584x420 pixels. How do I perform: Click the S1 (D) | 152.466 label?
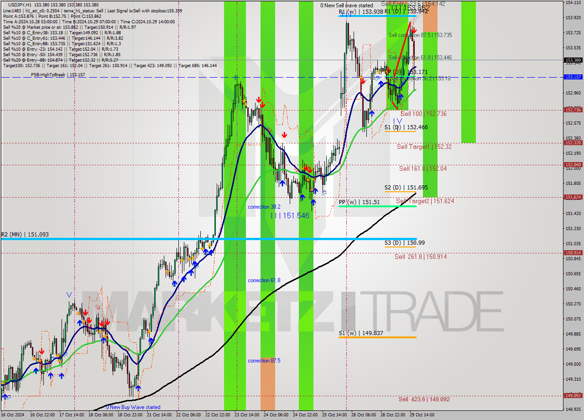click(406, 127)
